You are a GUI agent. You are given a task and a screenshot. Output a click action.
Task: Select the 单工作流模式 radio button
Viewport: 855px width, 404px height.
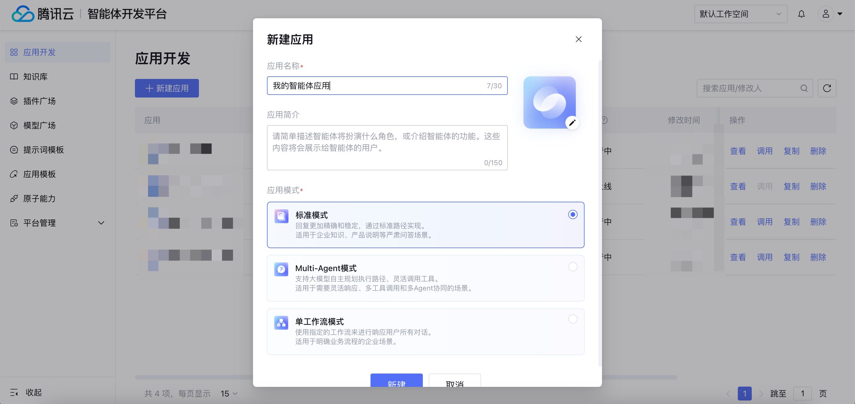573,319
